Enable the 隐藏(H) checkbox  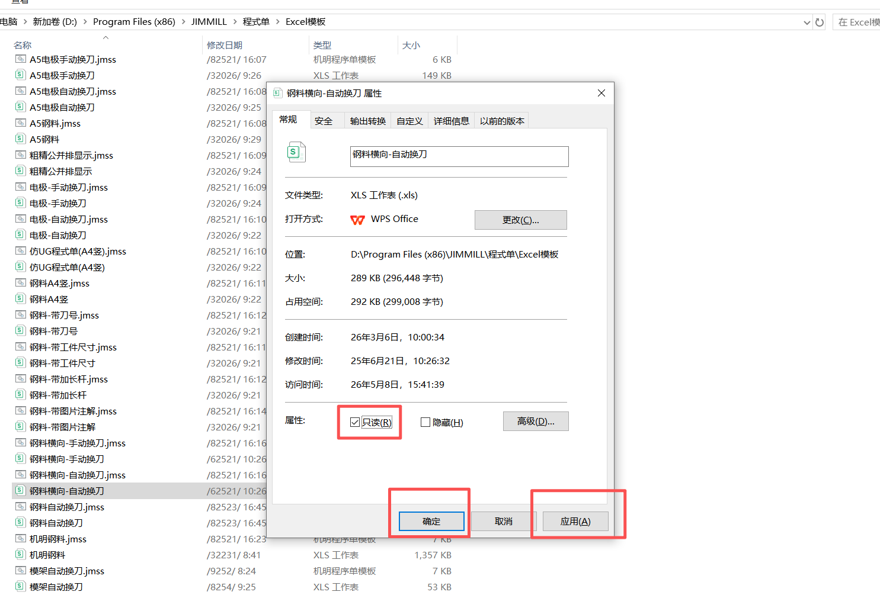(425, 422)
